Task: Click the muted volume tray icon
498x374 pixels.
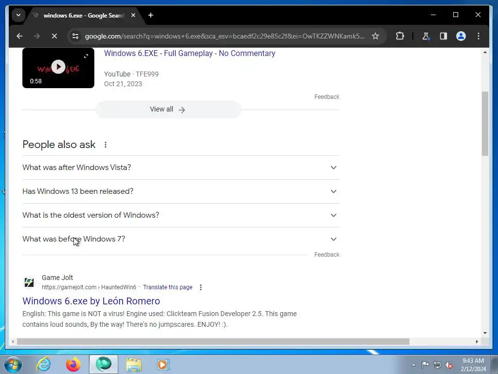Action: [449, 365]
